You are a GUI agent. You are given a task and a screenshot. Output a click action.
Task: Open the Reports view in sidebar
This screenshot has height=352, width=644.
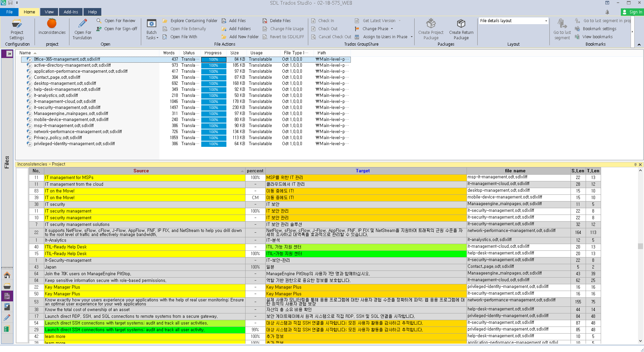pos(7,307)
